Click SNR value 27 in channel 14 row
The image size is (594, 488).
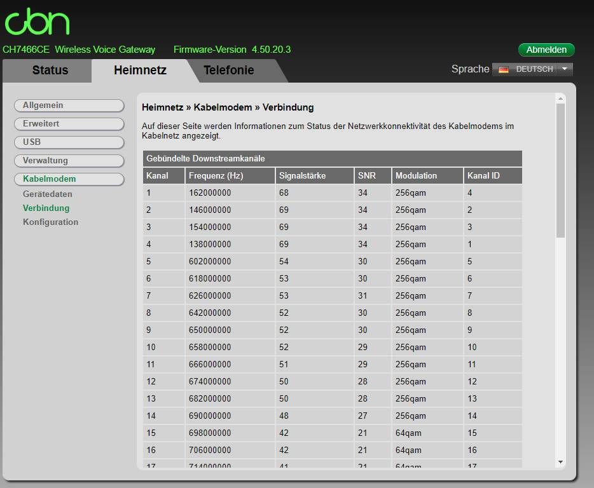pyautogui.click(x=363, y=416)
